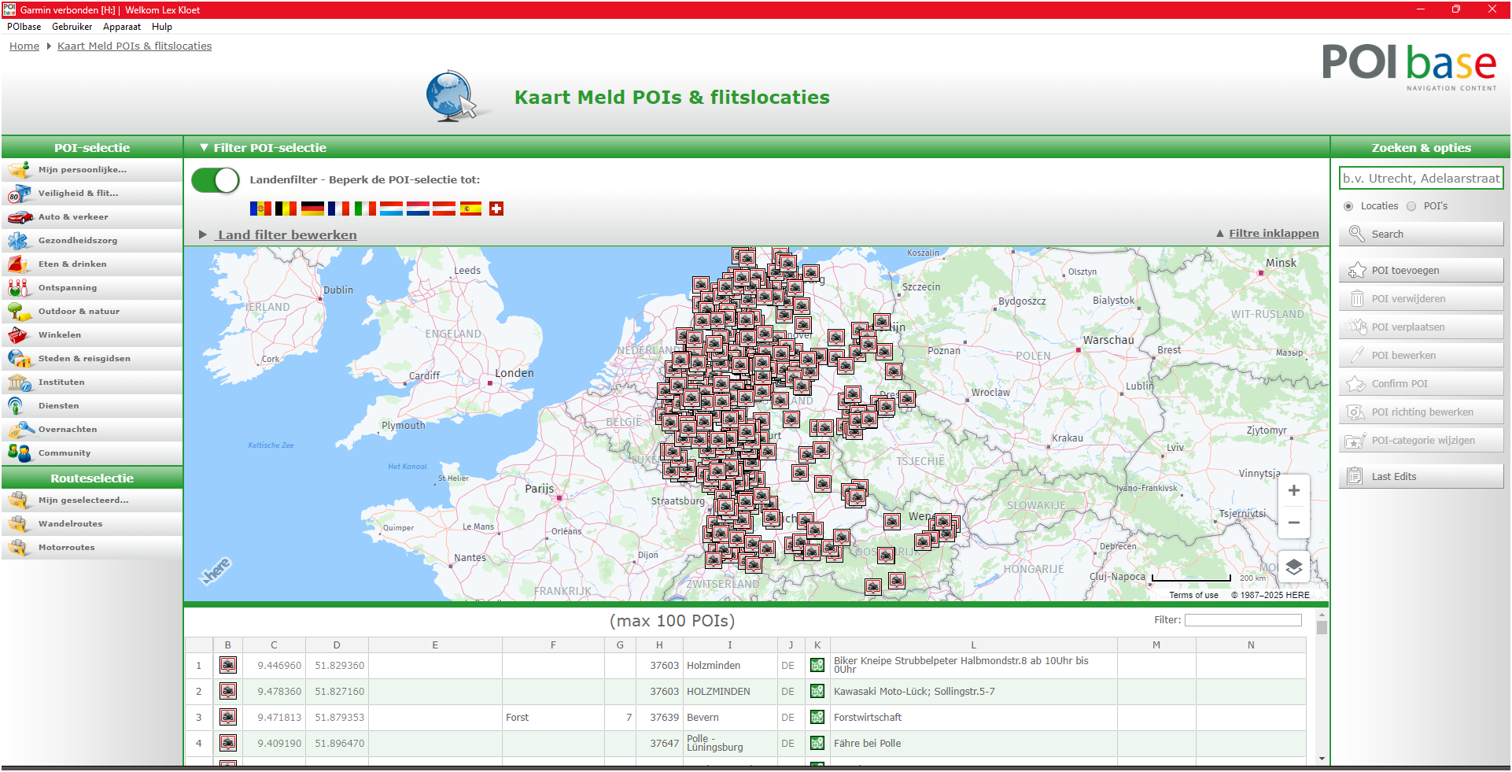
Task: Open Kaart Meld POIs & flitslocaties breadcrumb
Action: point(135,46)
